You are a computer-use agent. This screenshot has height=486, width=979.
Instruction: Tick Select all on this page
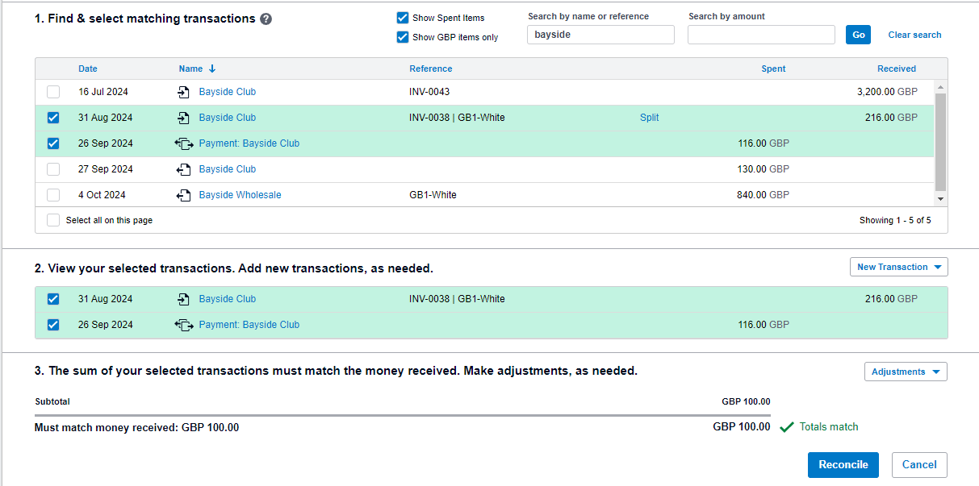(53, 220)
